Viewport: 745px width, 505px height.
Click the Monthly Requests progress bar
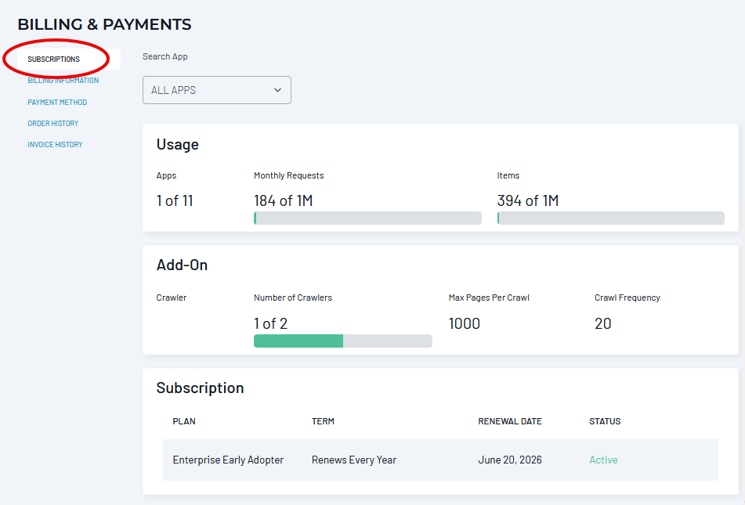tap(367, 218)
